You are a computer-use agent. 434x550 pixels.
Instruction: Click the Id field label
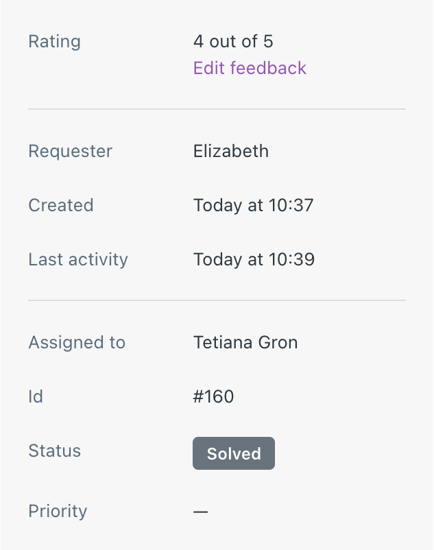click(36, 396)
